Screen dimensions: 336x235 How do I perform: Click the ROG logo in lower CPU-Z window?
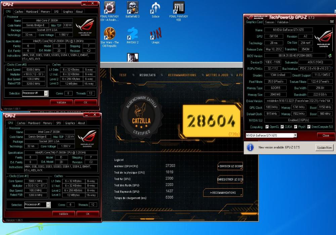click(87, 138)
